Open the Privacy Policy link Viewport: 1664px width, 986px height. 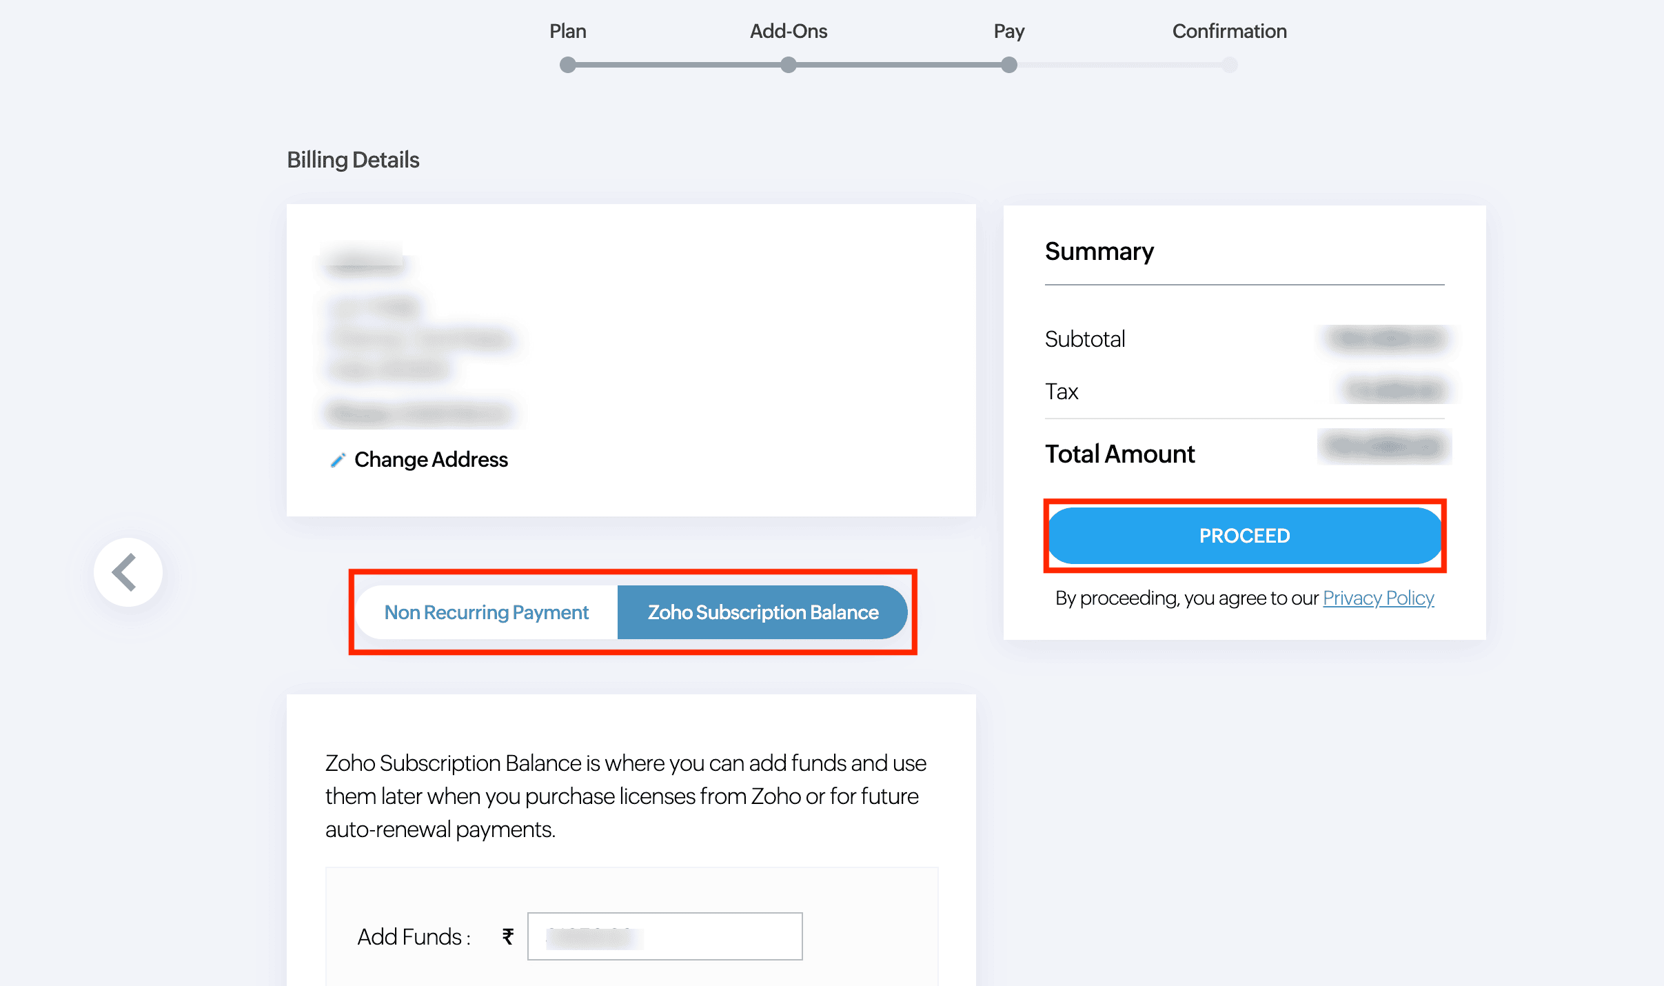(x=1378, y=598)
